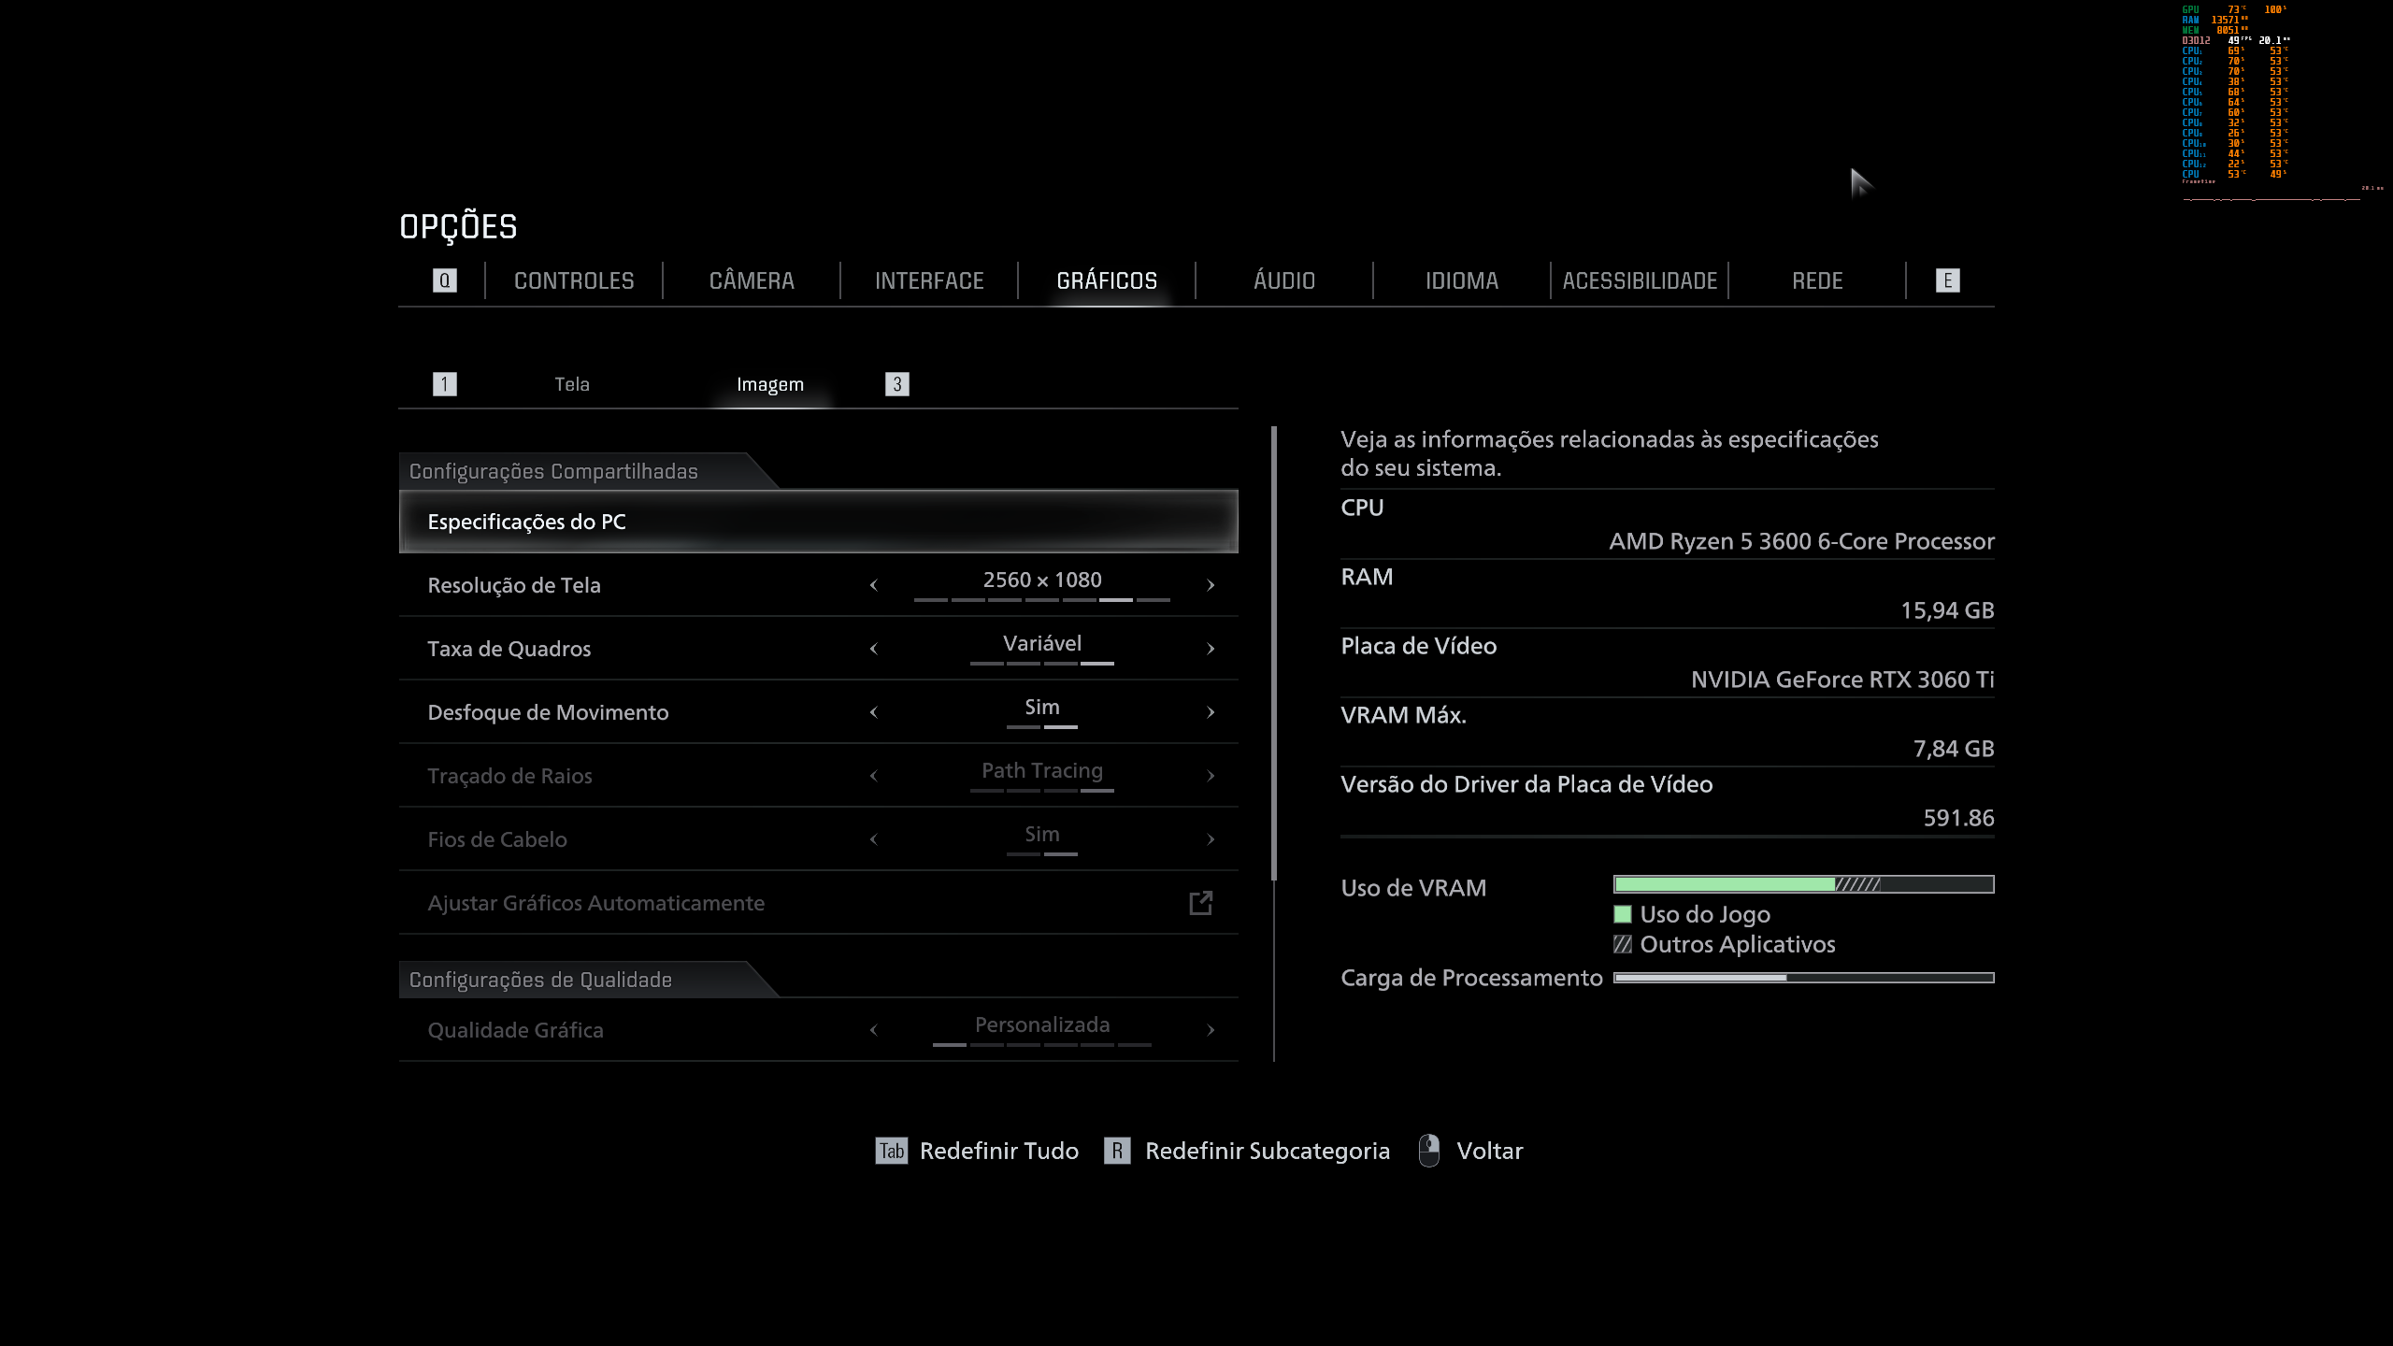The image size is (2393, 1346).
Task: Toggle Fios de Cabelo with left arrow
Action: tap(874, 839)
